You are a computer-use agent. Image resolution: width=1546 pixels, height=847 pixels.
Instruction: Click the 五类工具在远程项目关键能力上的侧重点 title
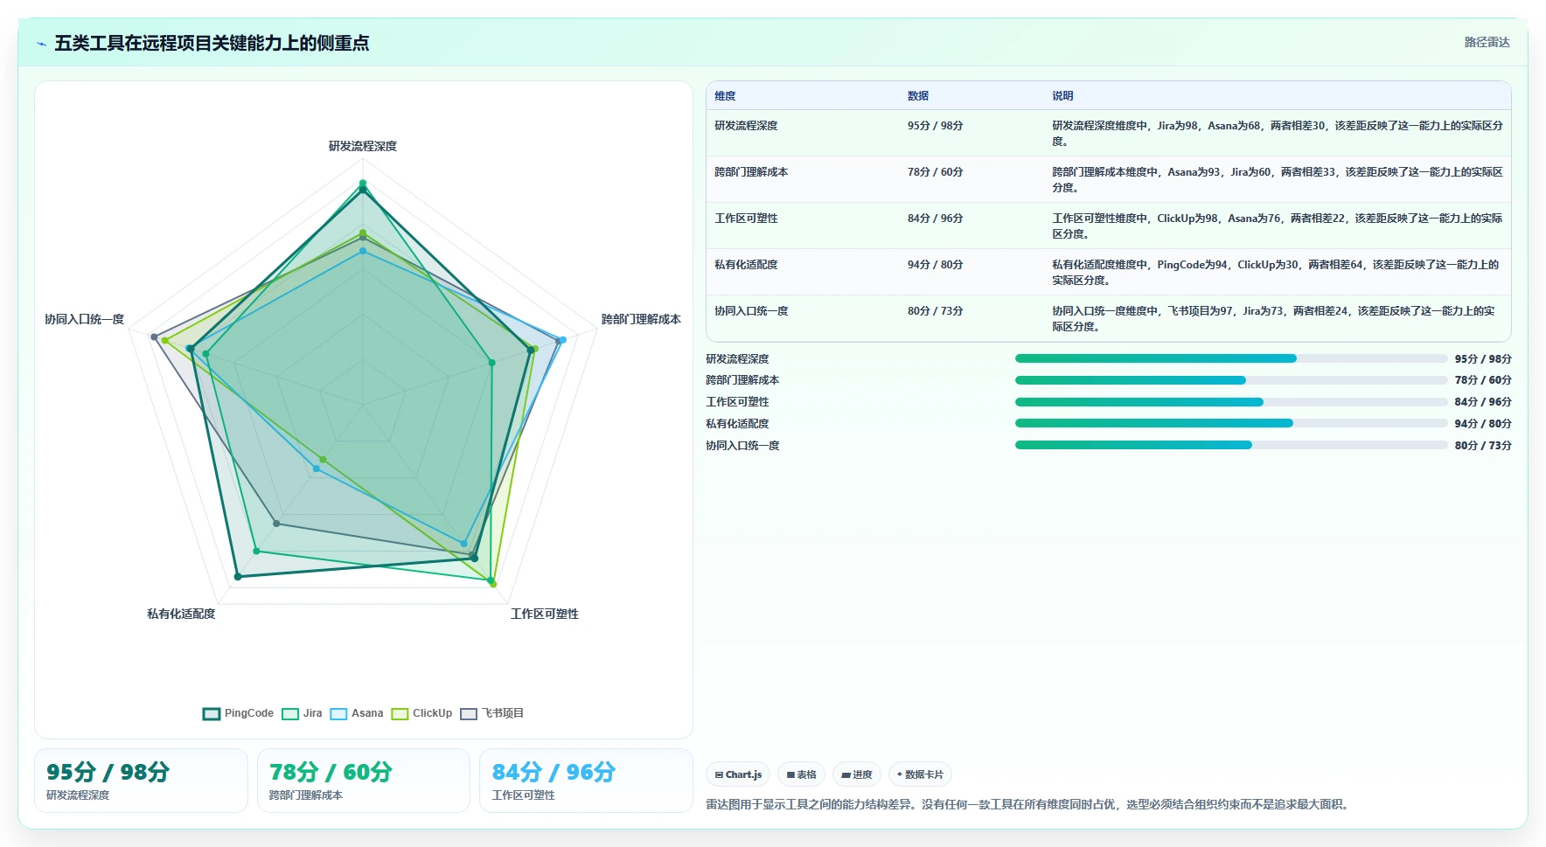212,43
